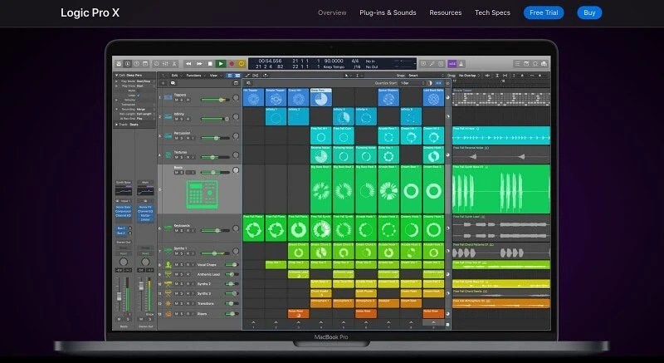The height and width of the screenshot is (363, 664).
Task: Open the Loop Browser icon
Action: (x=535, y=63)
